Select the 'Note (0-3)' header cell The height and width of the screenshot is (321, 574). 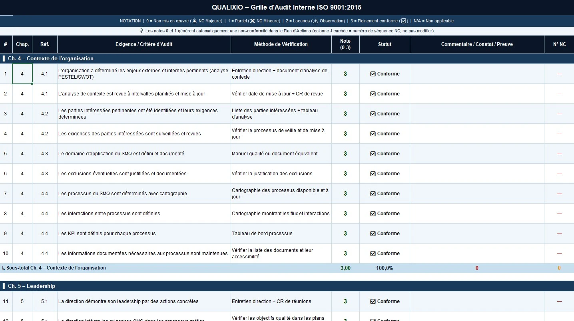click(x=345, y=44)
